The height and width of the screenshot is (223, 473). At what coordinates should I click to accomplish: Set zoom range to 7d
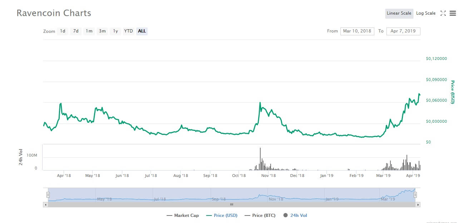pyautogui.click(x=76, y=31)
